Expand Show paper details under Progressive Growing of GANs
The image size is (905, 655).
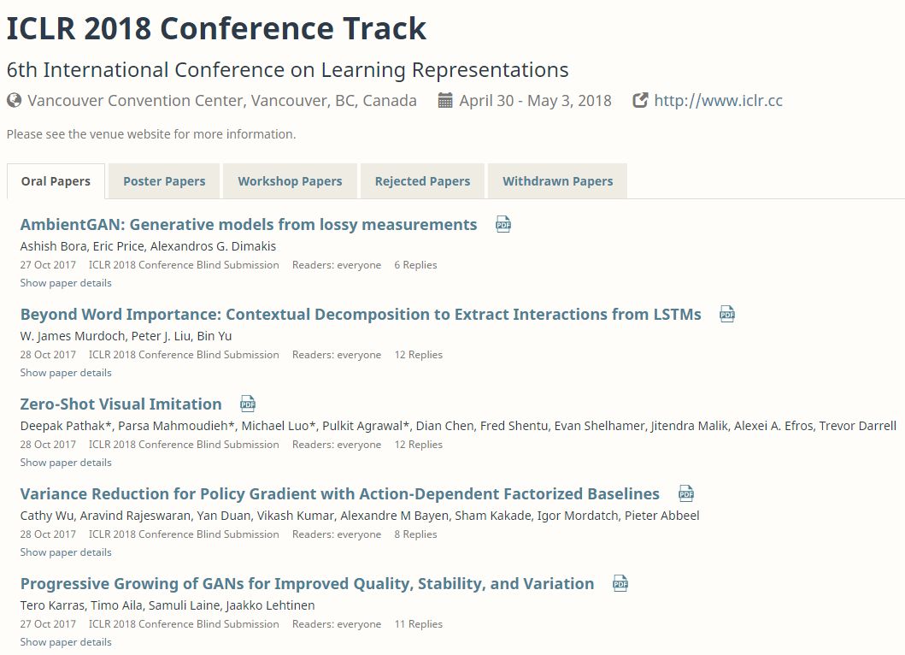click(66, 642)
